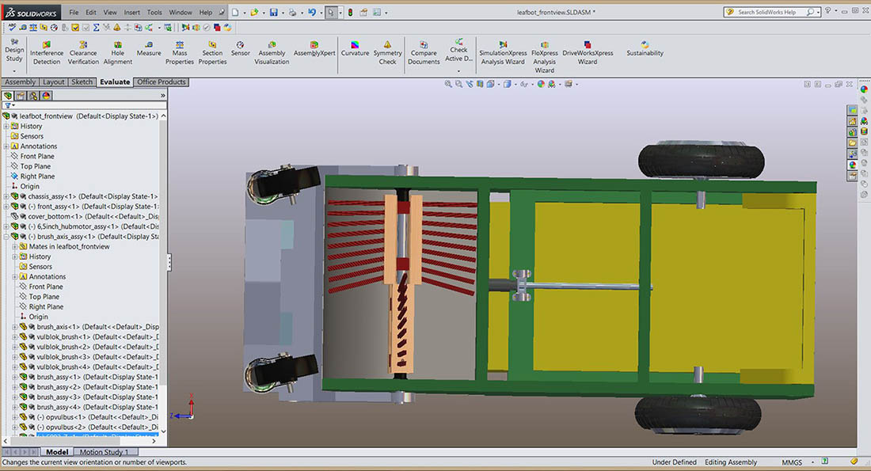Expand the brush_assy<1> subassembly node
The width and height of the screenshot is (871, 471).
(x=14, y=377)
